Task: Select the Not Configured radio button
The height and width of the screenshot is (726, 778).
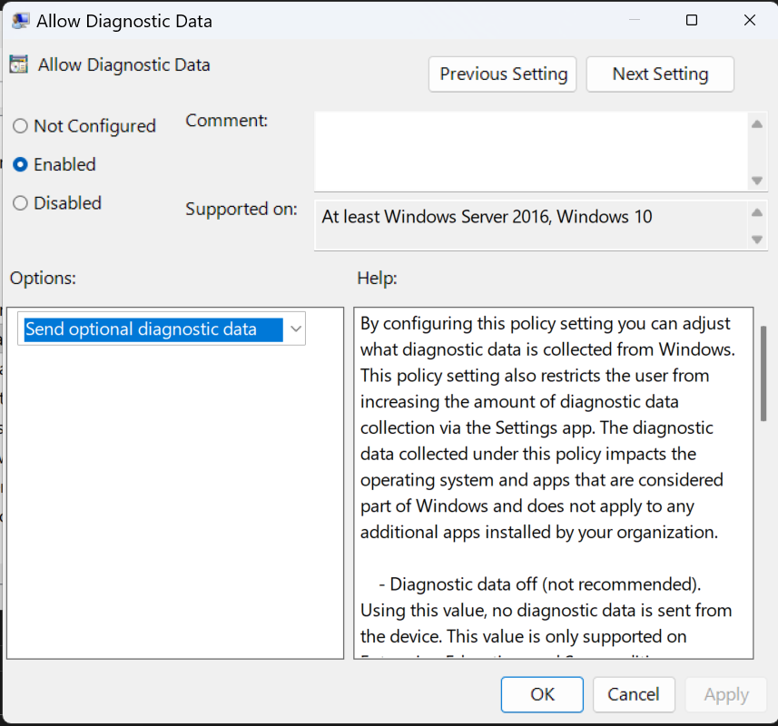Action: coord(20,126)
